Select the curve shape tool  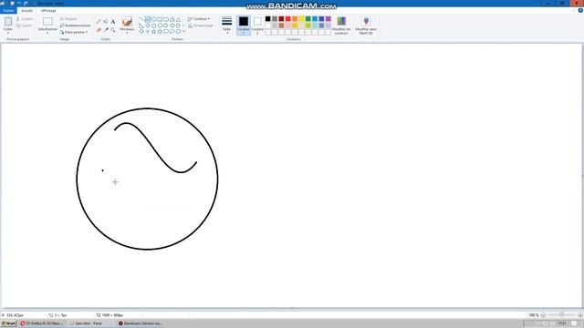[148, 19]
